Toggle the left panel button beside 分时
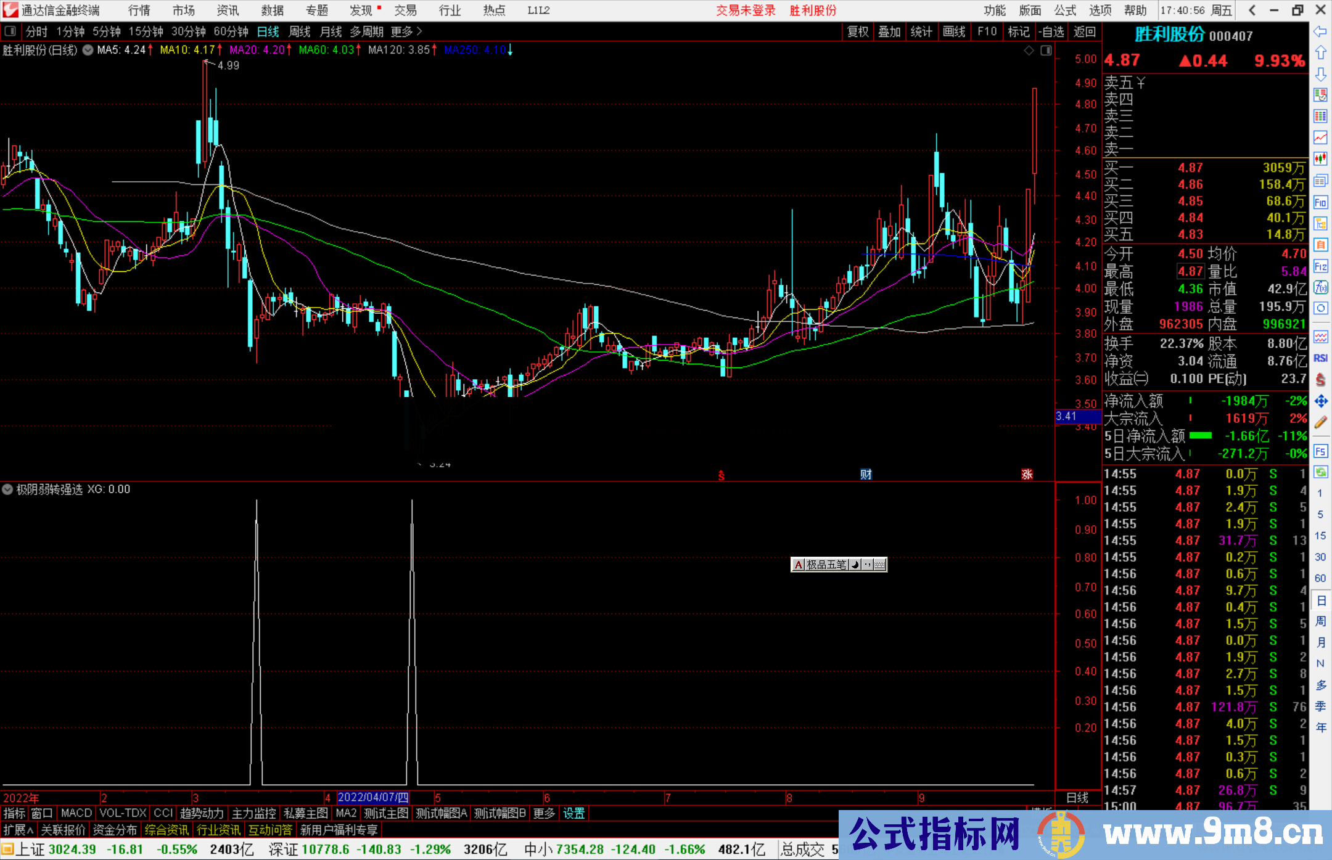 10,31
